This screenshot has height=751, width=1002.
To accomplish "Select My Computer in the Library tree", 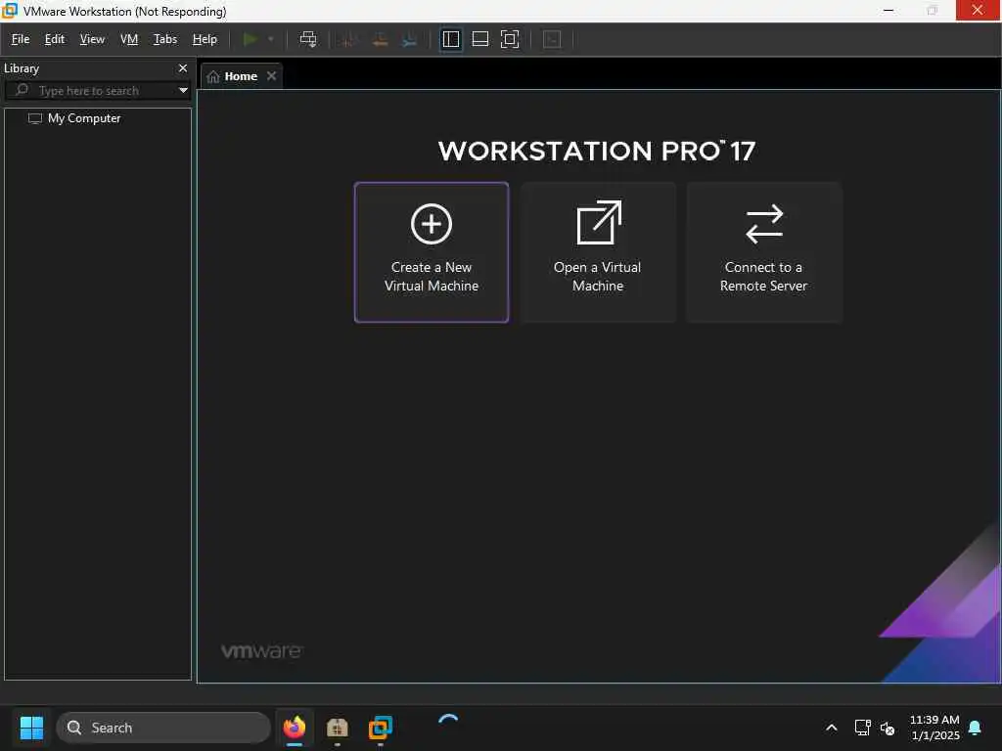I will coord(84,118).
